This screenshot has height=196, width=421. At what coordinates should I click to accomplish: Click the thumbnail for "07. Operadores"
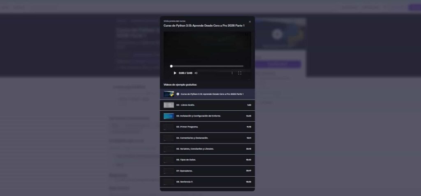169,171
